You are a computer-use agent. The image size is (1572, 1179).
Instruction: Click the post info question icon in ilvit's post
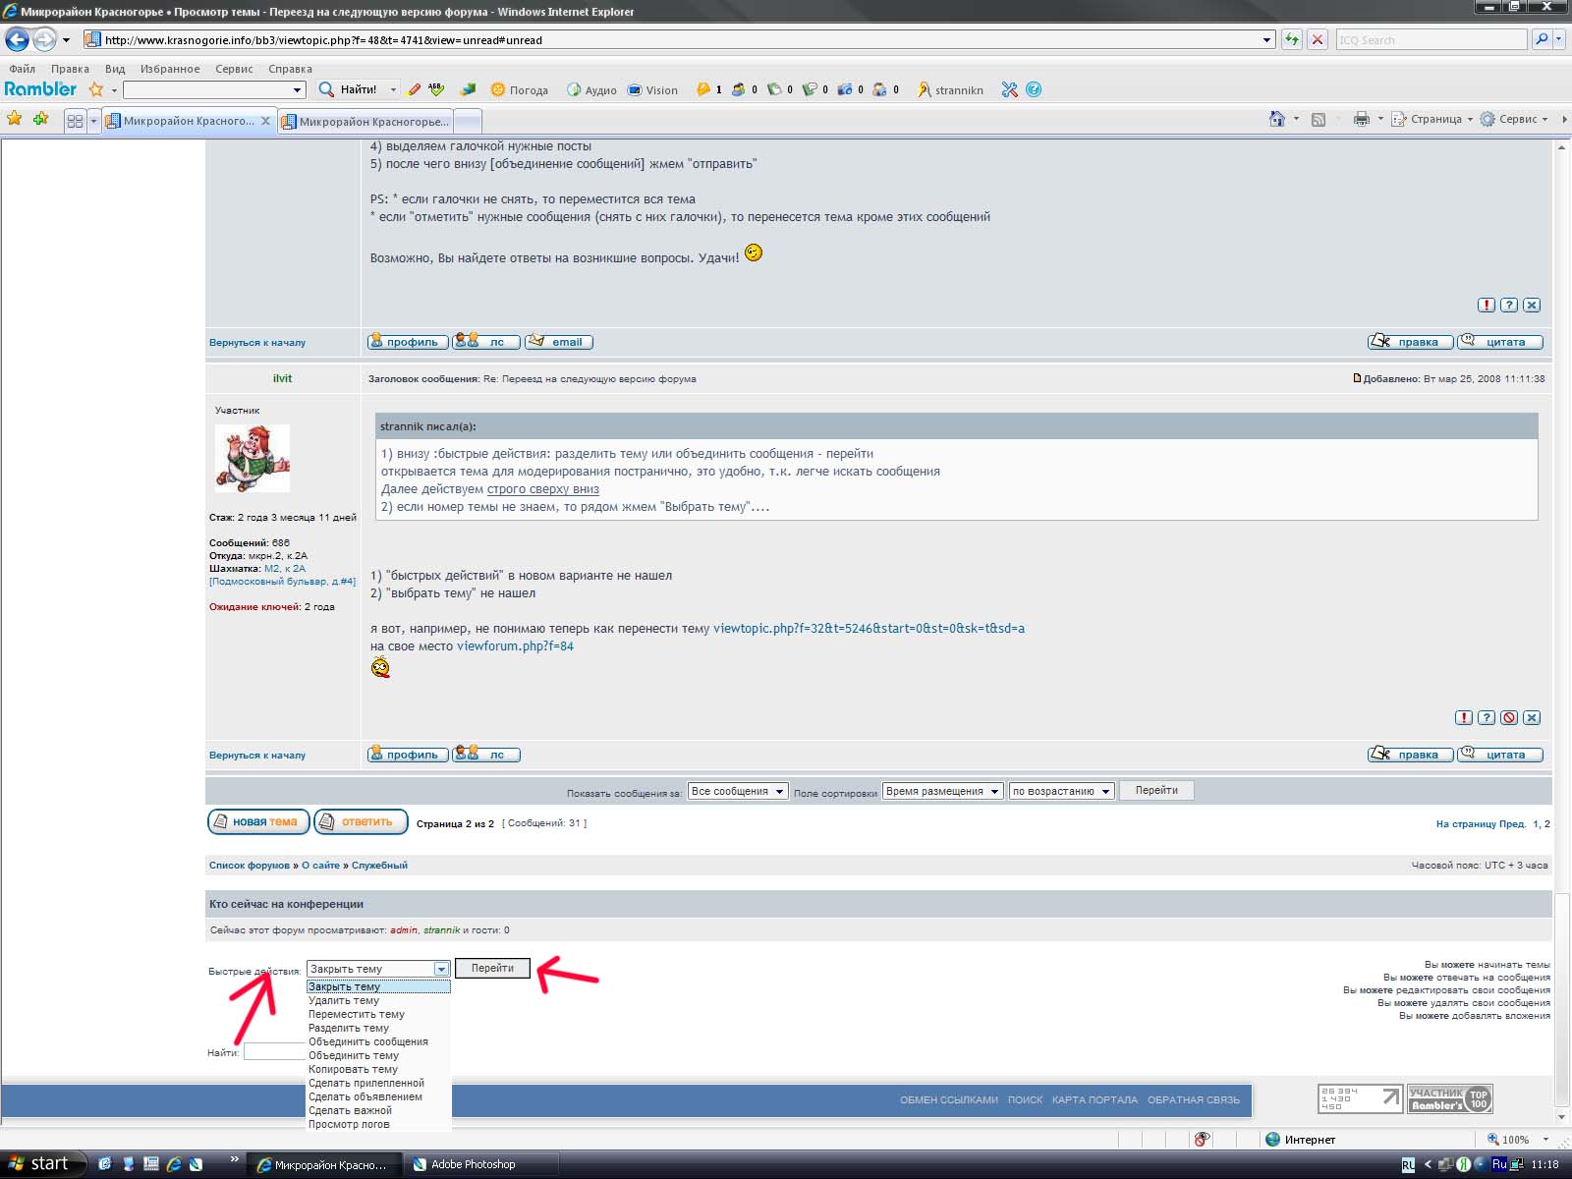coord(1487,717)
